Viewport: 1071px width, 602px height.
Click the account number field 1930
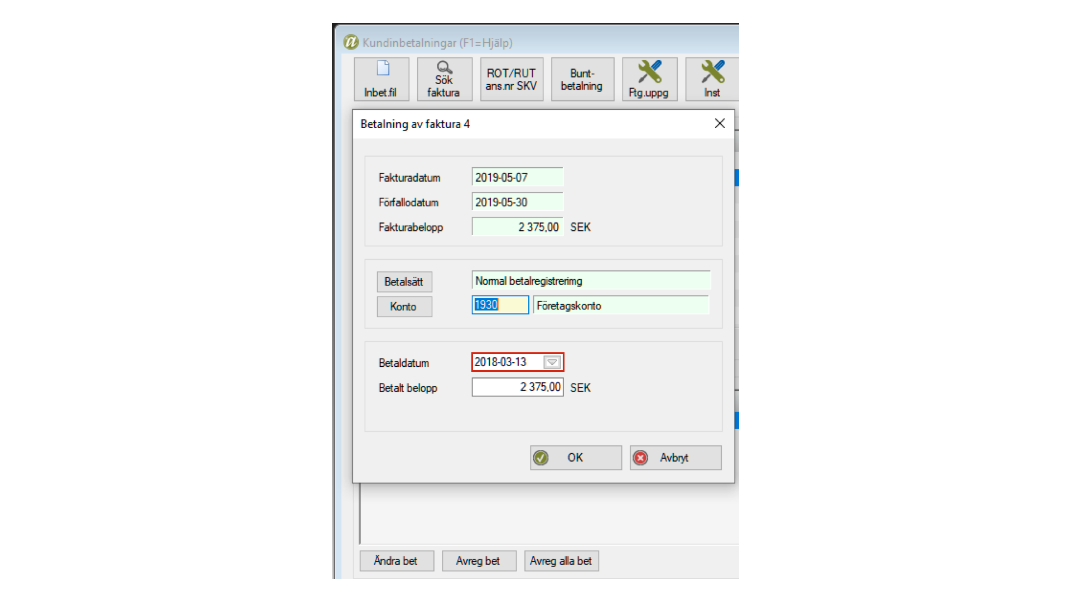[x=500, y=305]
